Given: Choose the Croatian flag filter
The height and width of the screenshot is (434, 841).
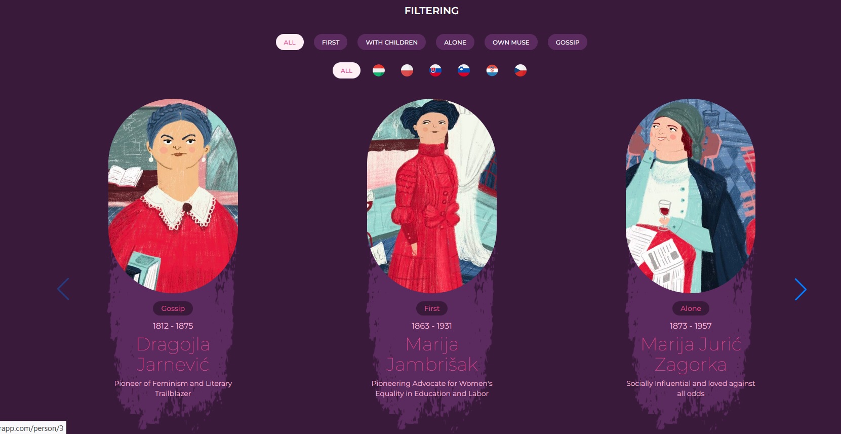Looking at the screenshot, I should coord(492,70).
